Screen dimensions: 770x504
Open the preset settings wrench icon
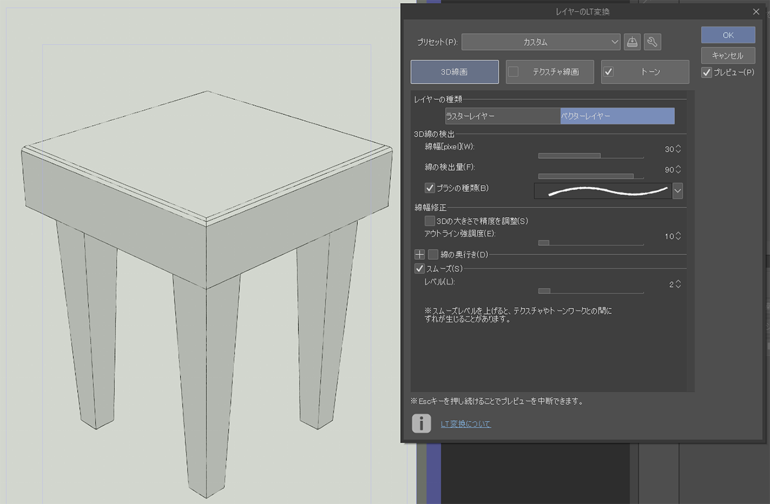coord(652,42)
